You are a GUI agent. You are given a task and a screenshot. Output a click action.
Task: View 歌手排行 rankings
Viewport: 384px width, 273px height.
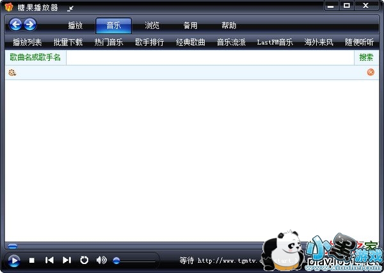[149, 42]
